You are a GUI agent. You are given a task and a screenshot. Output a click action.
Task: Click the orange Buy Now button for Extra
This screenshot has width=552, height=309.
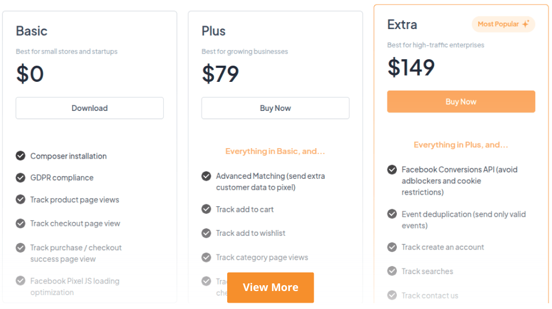pyautogui.click(x=461, y=102)
